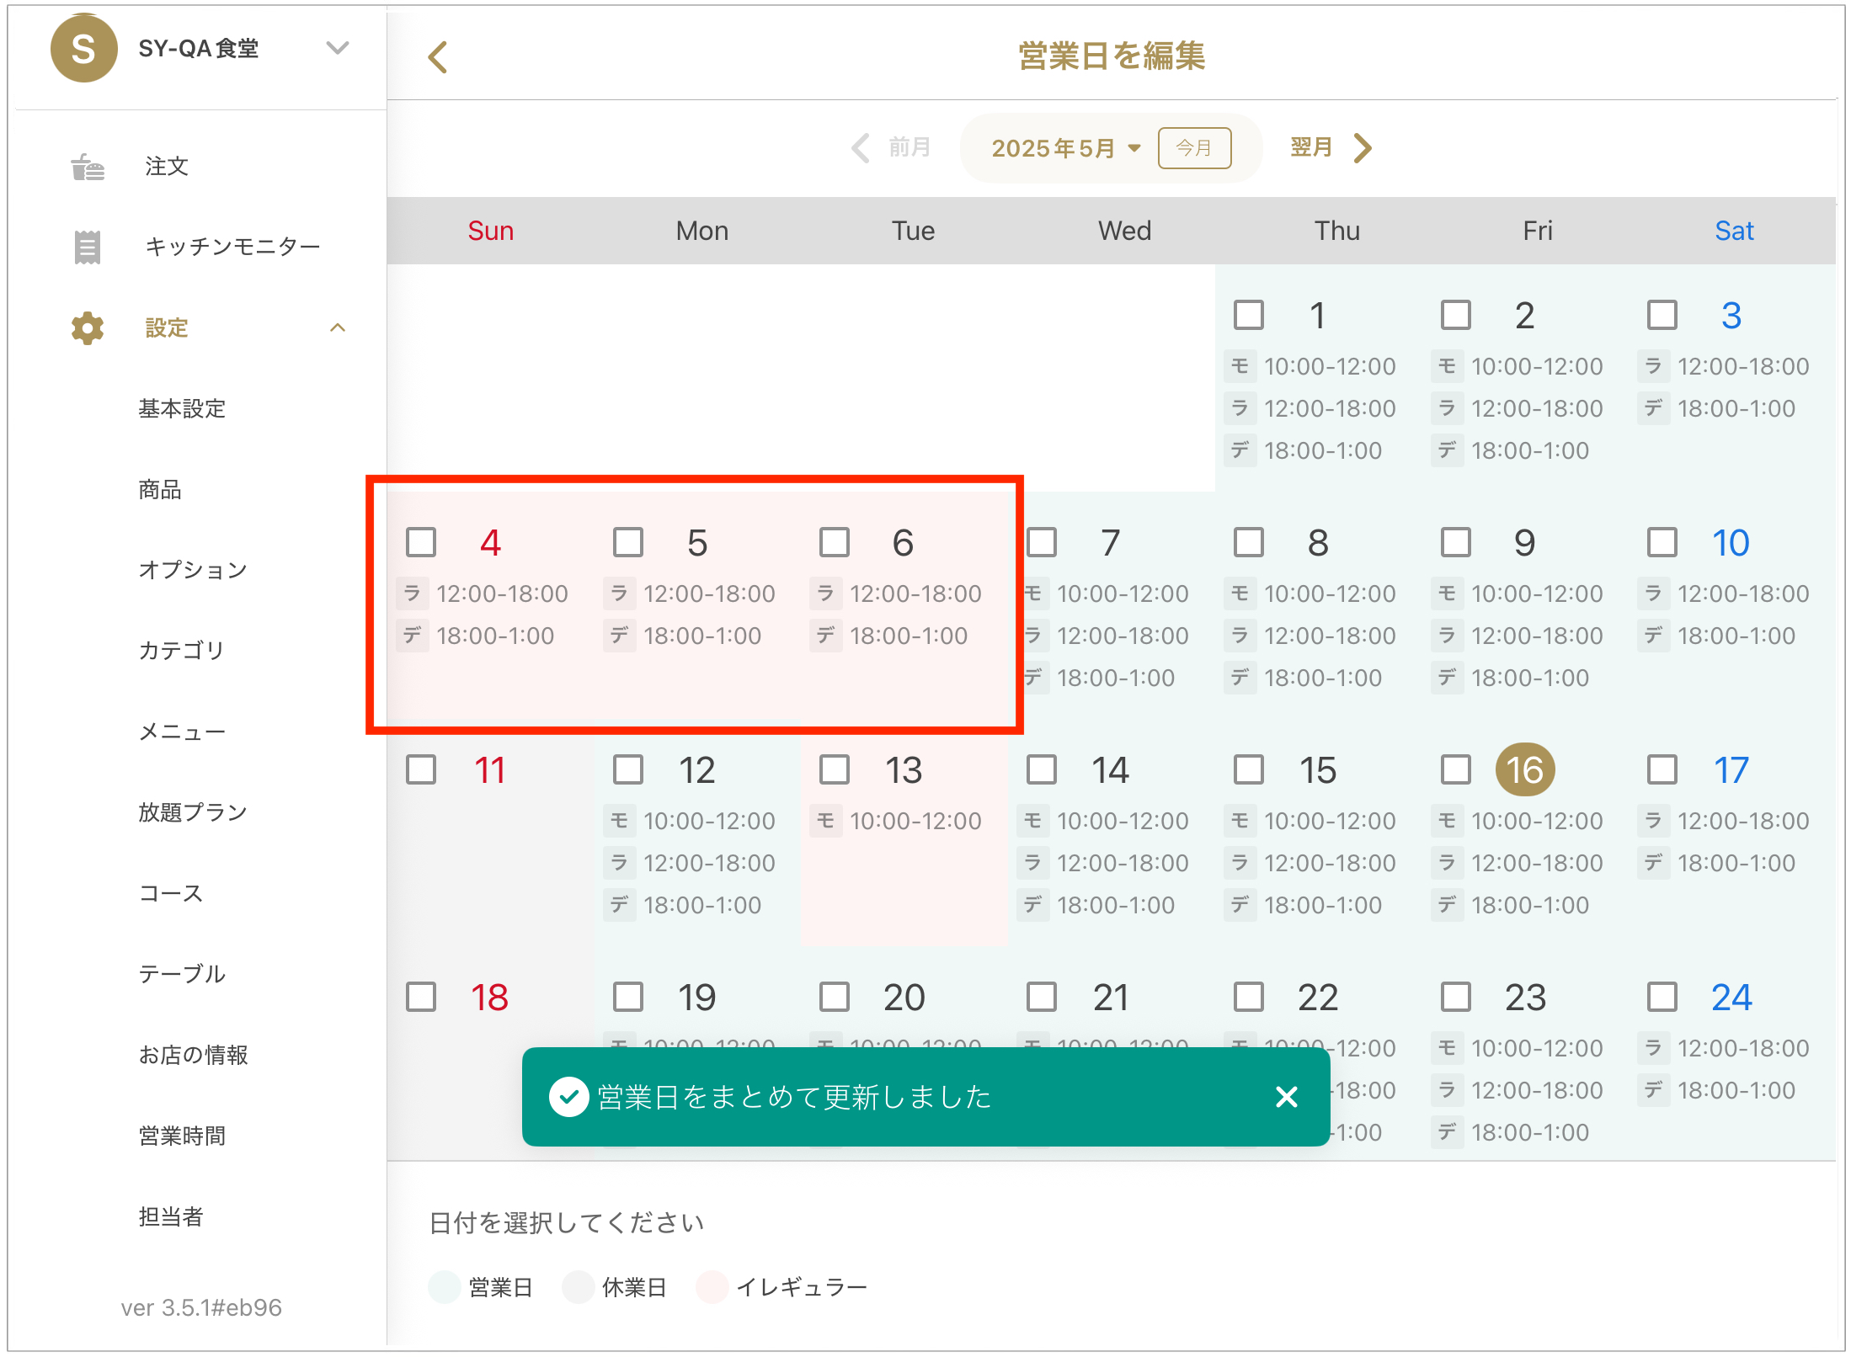Open the SY-QA食堂 store dropdown
Screen dimensions: 1851x1357
coord(338,48)
